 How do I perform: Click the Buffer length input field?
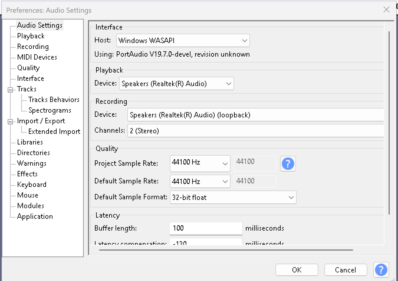pos(205,228)
